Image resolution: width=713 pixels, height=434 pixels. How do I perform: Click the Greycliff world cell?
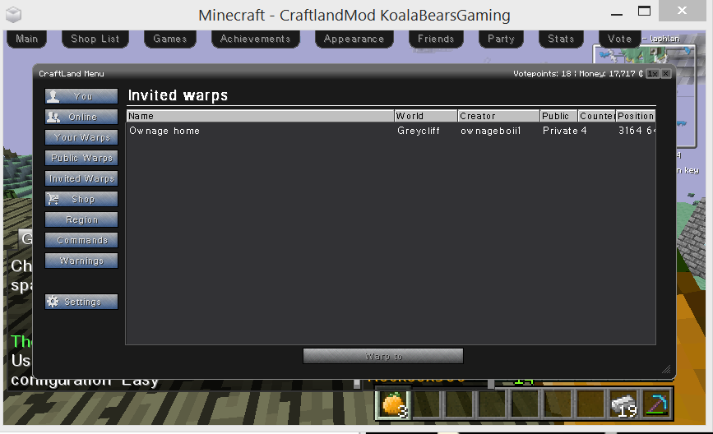[x=419, y=131]
